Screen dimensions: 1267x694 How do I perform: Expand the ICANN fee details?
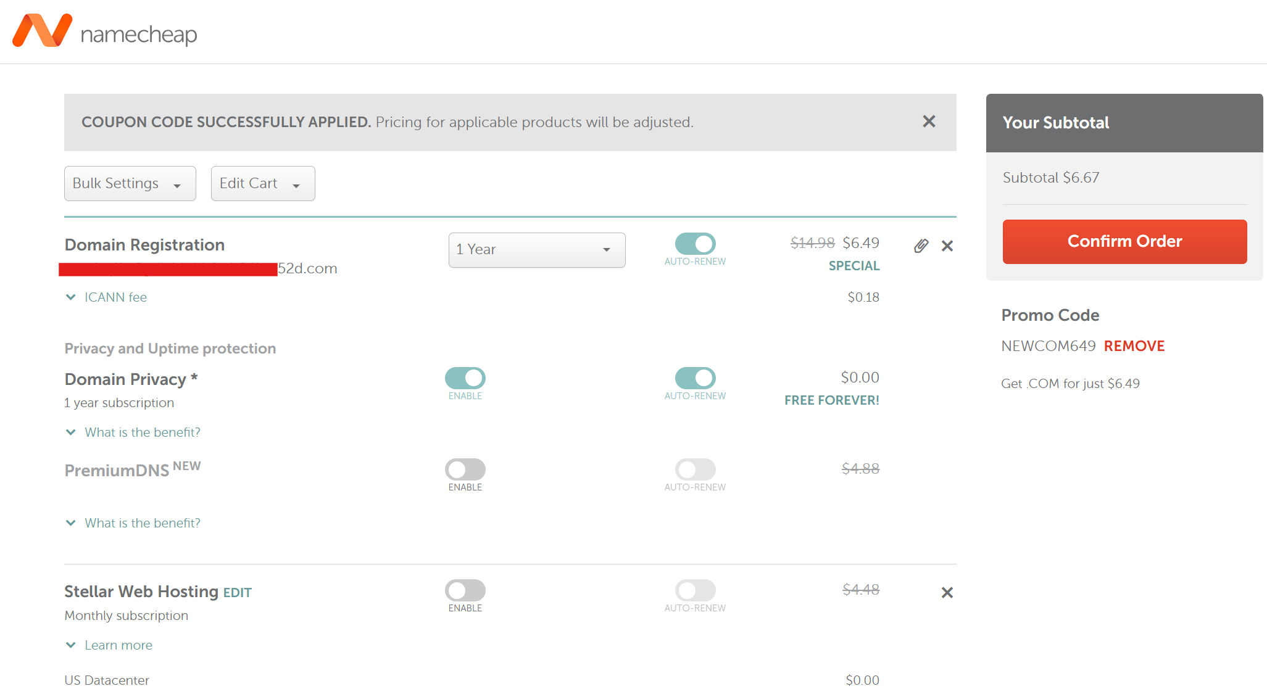coord(106,297)
